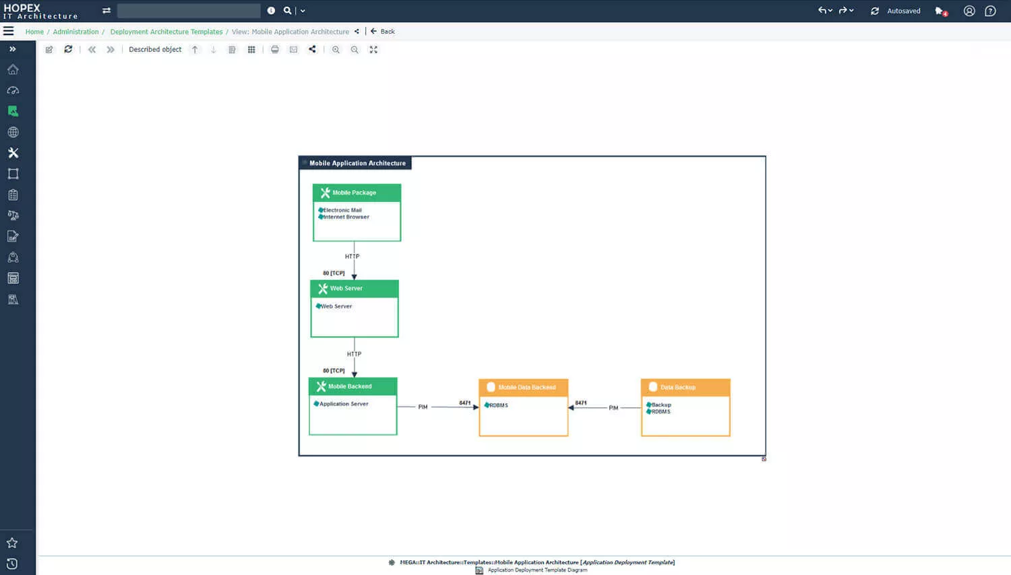The image size is (1011, 575).
Task: Select the Mobile Package node
Action: (357, 213)
